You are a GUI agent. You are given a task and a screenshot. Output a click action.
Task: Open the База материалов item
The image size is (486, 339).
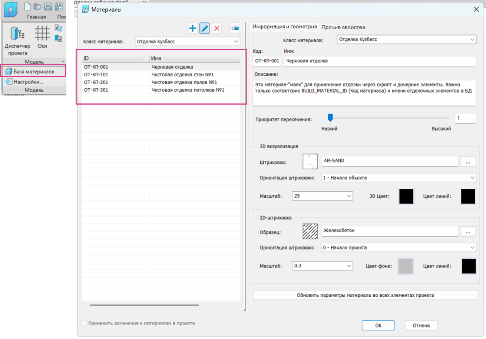[33, 71]
